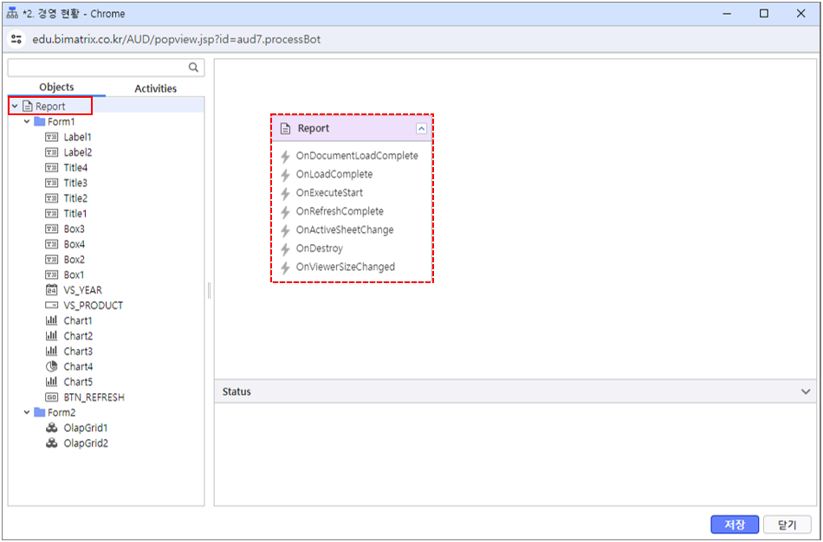The width and height of the screenshot is (823, 542).
Task: Collapse the Form1 folder node
Action: pyautogui.click(x=27, y=122)
